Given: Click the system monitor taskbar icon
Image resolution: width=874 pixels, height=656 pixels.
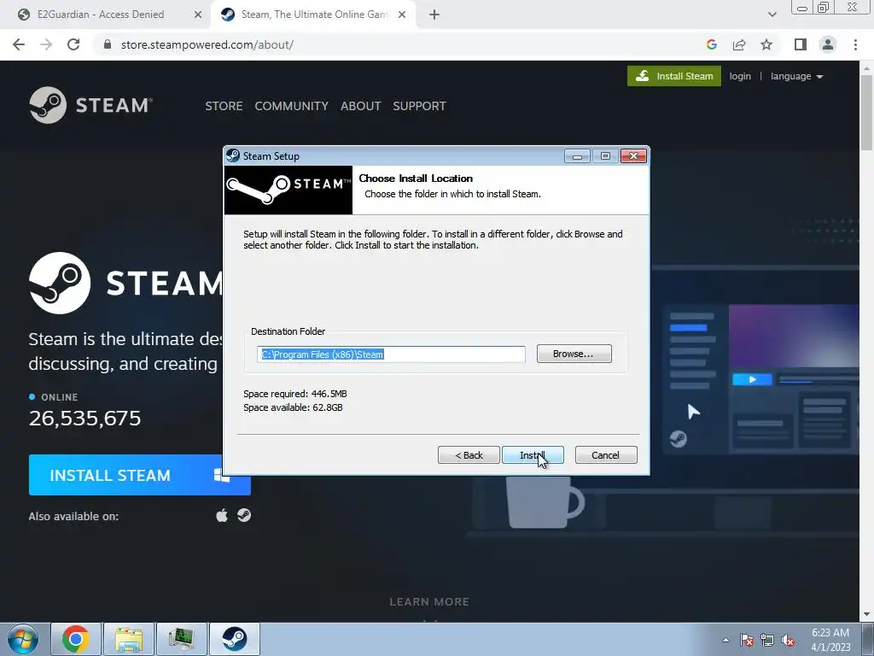Looking at the screenshot, I should tap(182, 639).
